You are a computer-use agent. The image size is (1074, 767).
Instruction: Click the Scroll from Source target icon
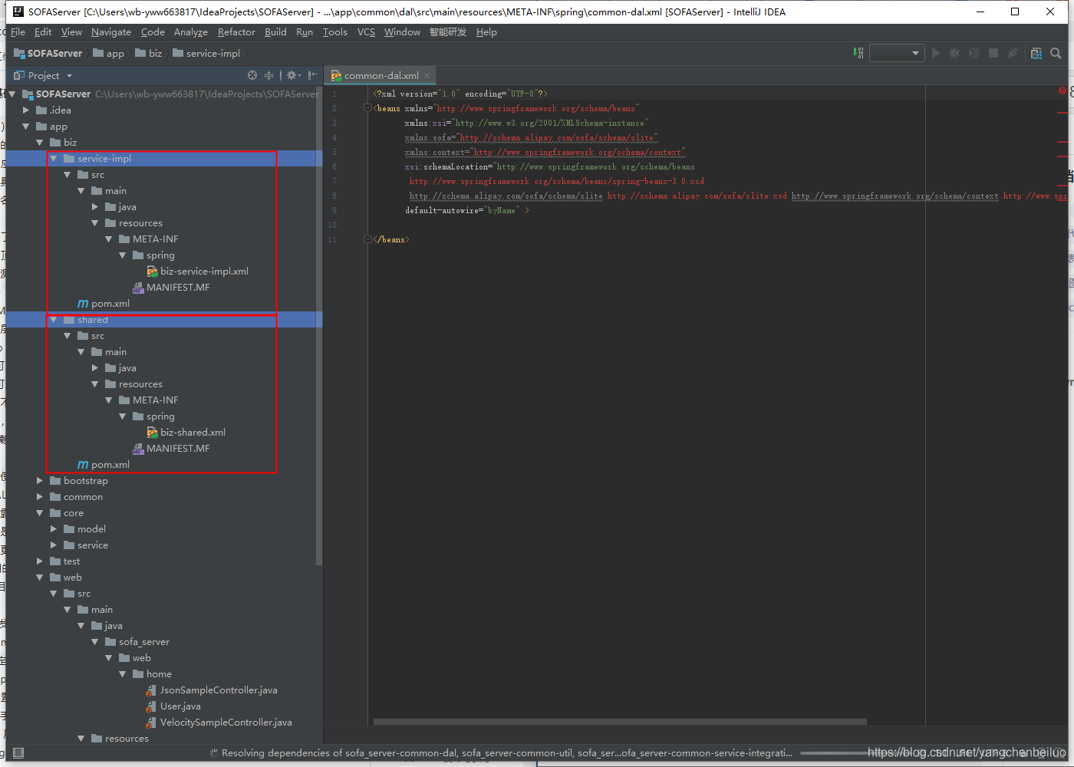[x=252, y=75]
